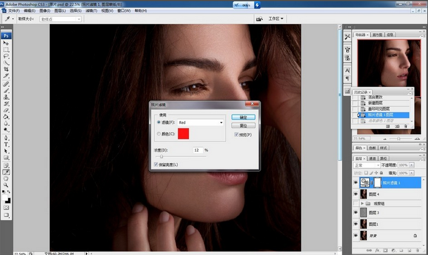Switch to the 样式 styles tab
Image resolution: width=428 pixels, height=255 pixels.
click(384, 148)
